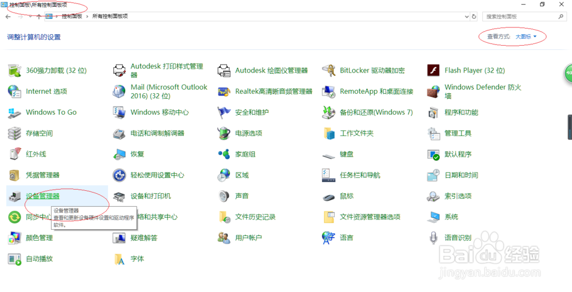Click the 家庭组 icon
This screenshot has height=292, width=572.
[224, 154]
